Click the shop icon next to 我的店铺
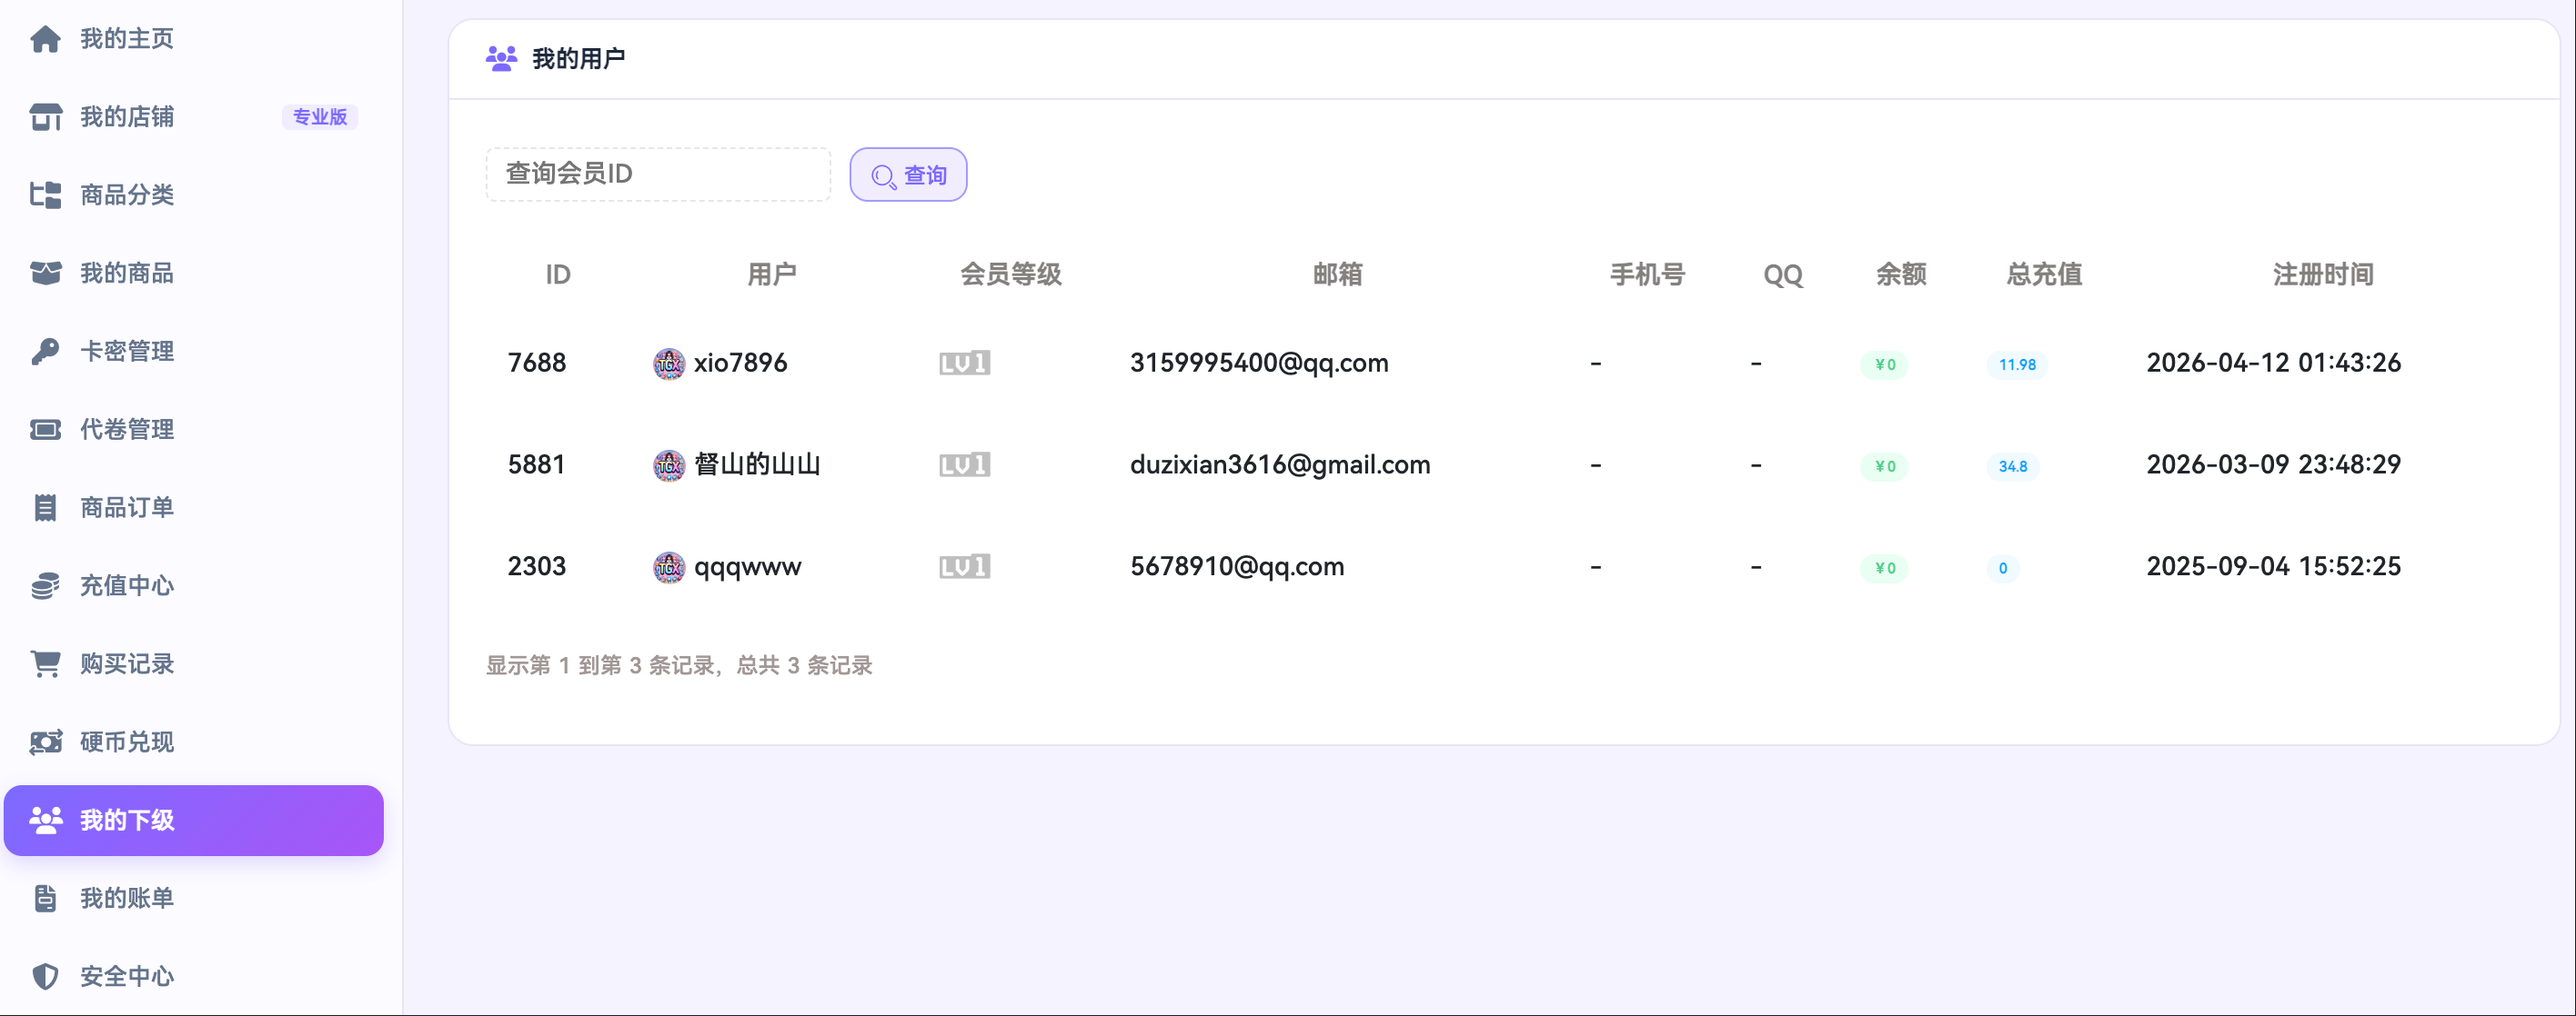This screenshot has width=2576, height=1016. pos(45,117)
